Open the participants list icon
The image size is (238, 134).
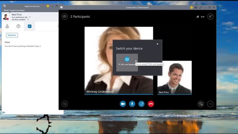pyautogui.click(x=64, y=16)
